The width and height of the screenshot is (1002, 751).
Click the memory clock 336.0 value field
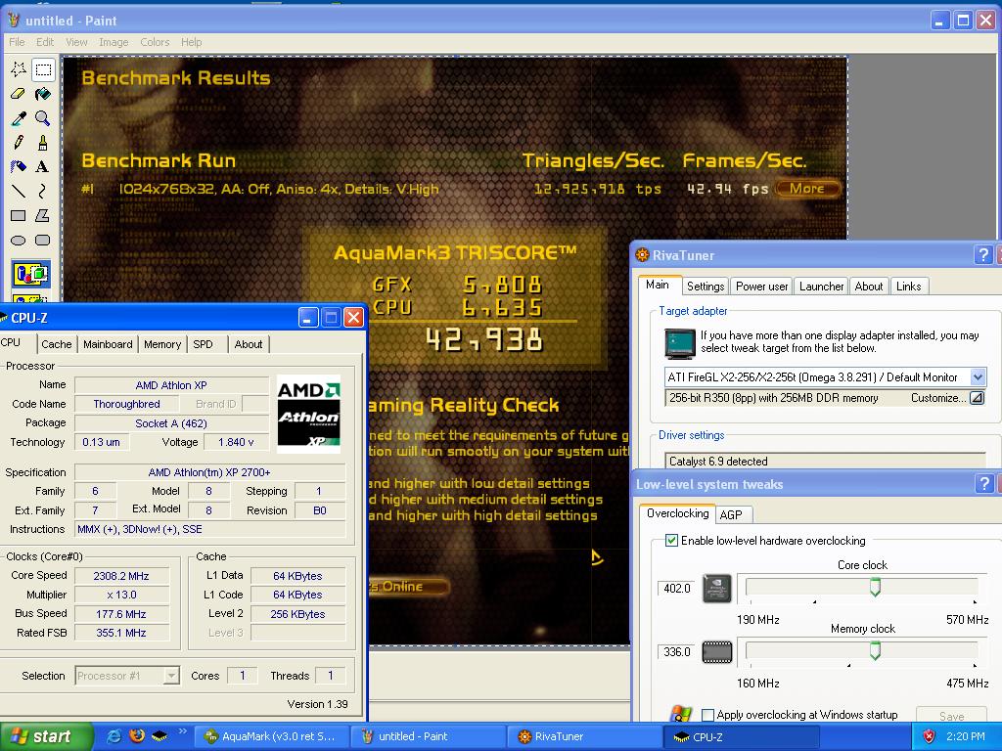[x=677, y=652]
